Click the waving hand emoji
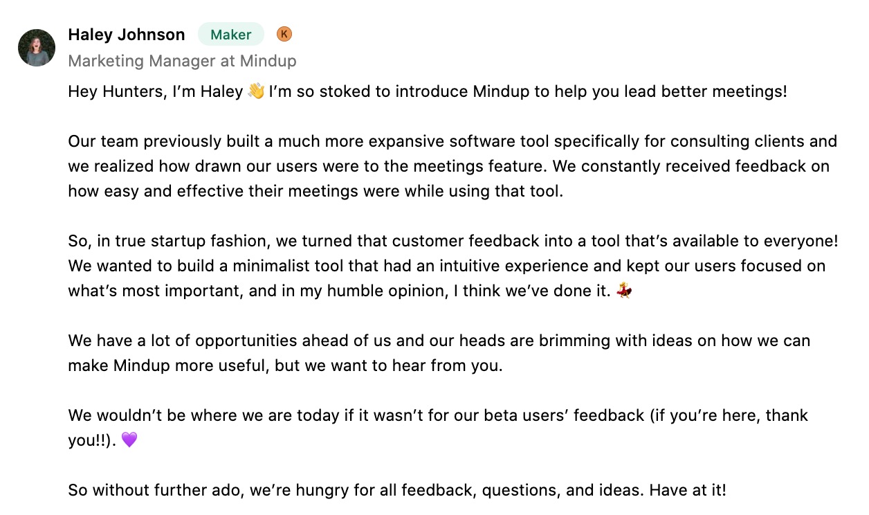 click(256, 91)
